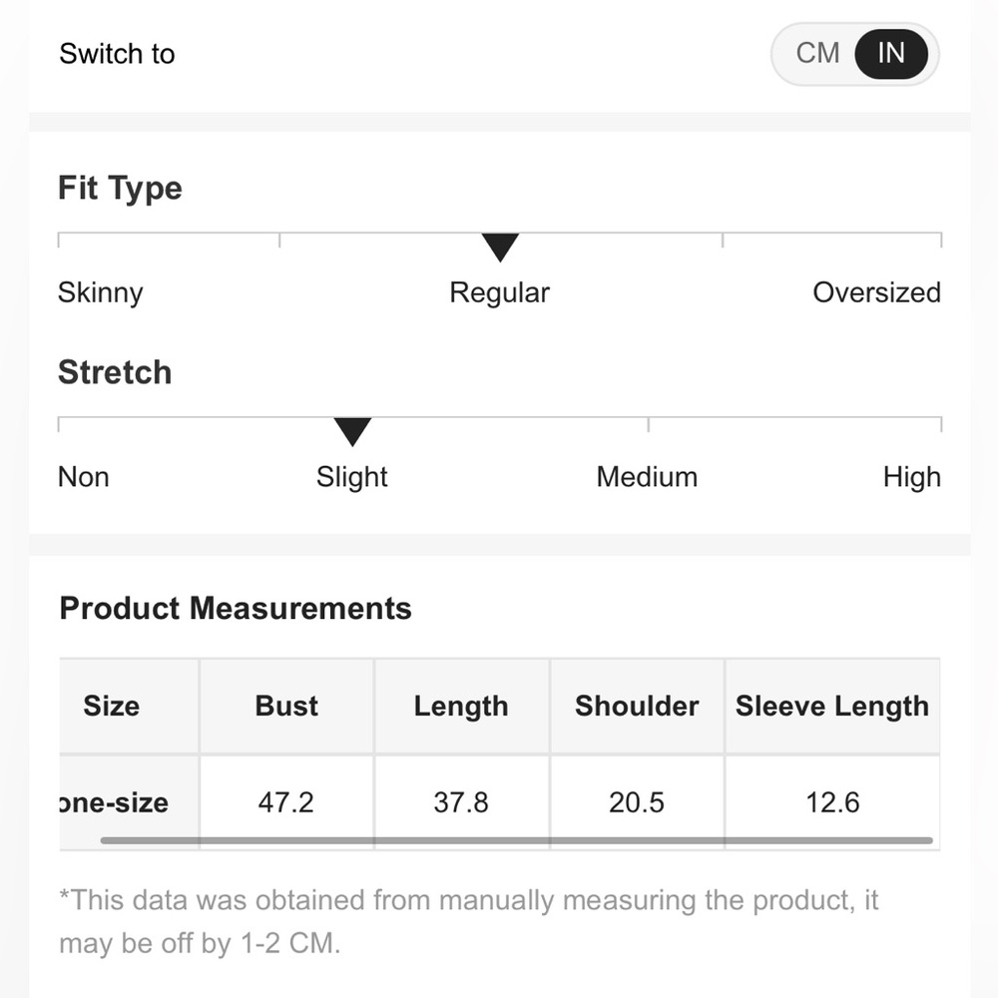Select the IN unit option
Image resolution: width=998 pixels, height=998 pixels.
[890, 53]
